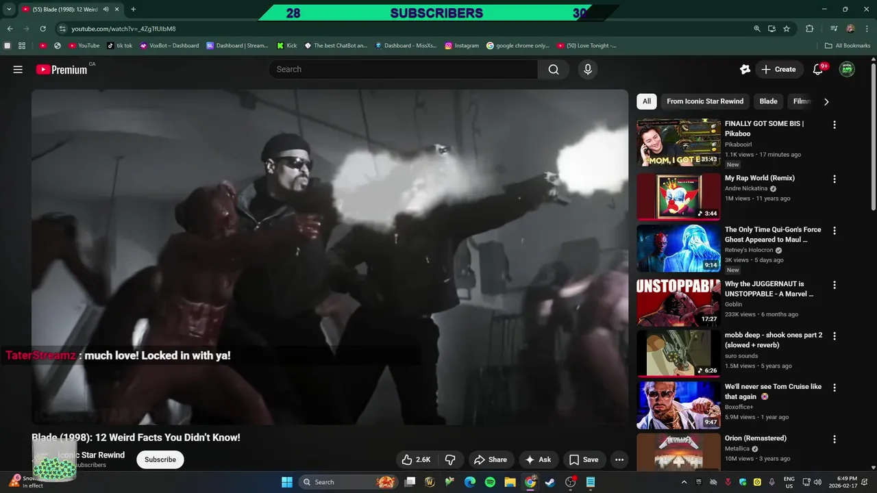877x493 pixels.
Task: Select the Blade filter chip
Action: pyautogui.click(x=769, y=101)
